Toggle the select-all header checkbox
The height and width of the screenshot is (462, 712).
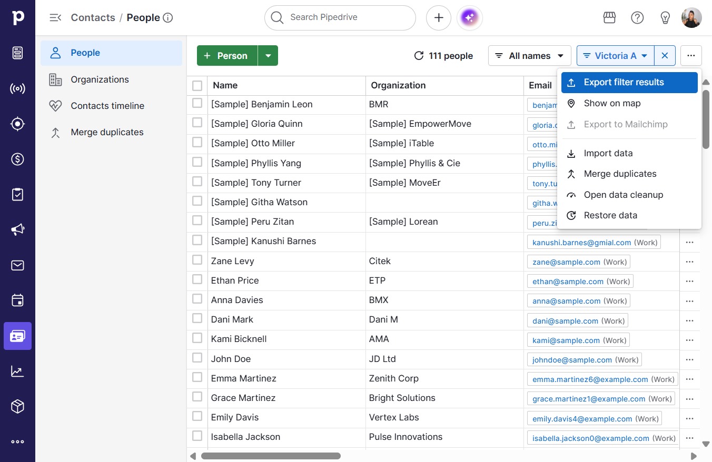click(197, 85)
